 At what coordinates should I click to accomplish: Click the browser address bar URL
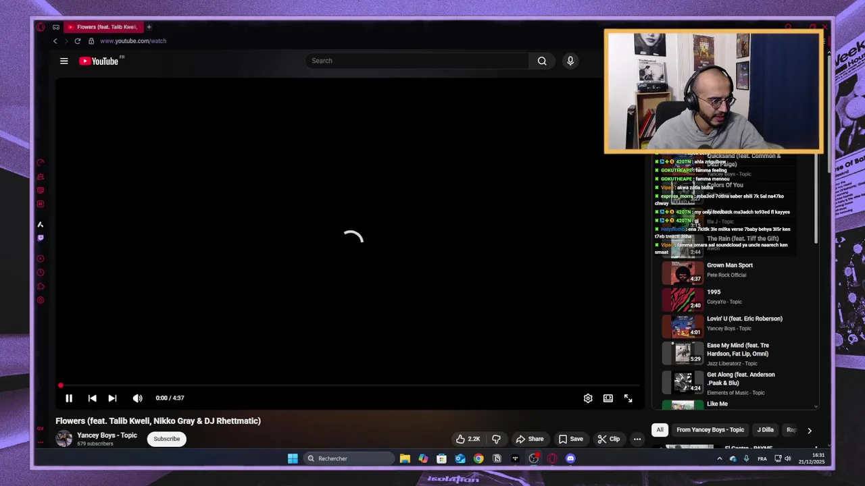coord(133,41)
